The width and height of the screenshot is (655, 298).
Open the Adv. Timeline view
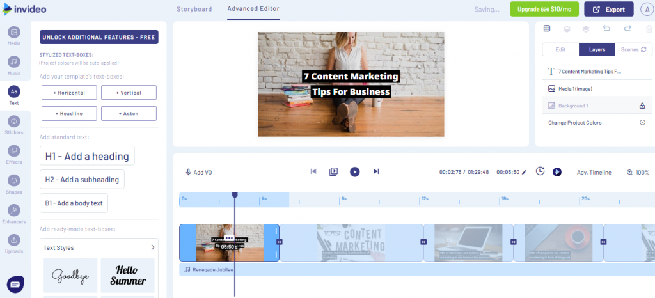click(594, 173)
